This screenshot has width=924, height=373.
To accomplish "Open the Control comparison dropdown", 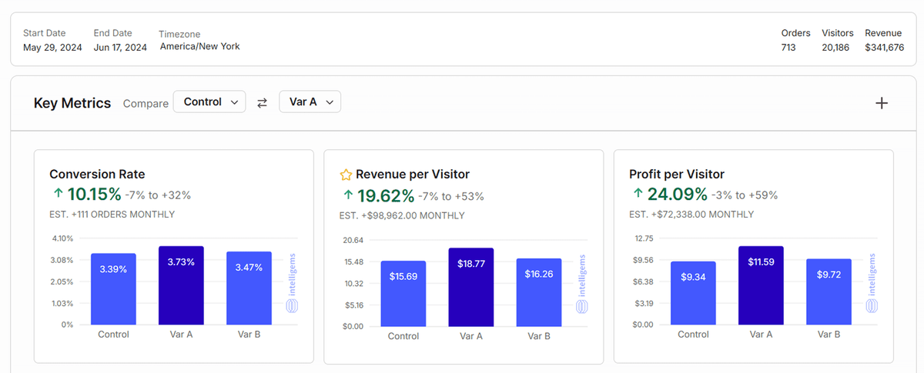I will click(209, 102).
